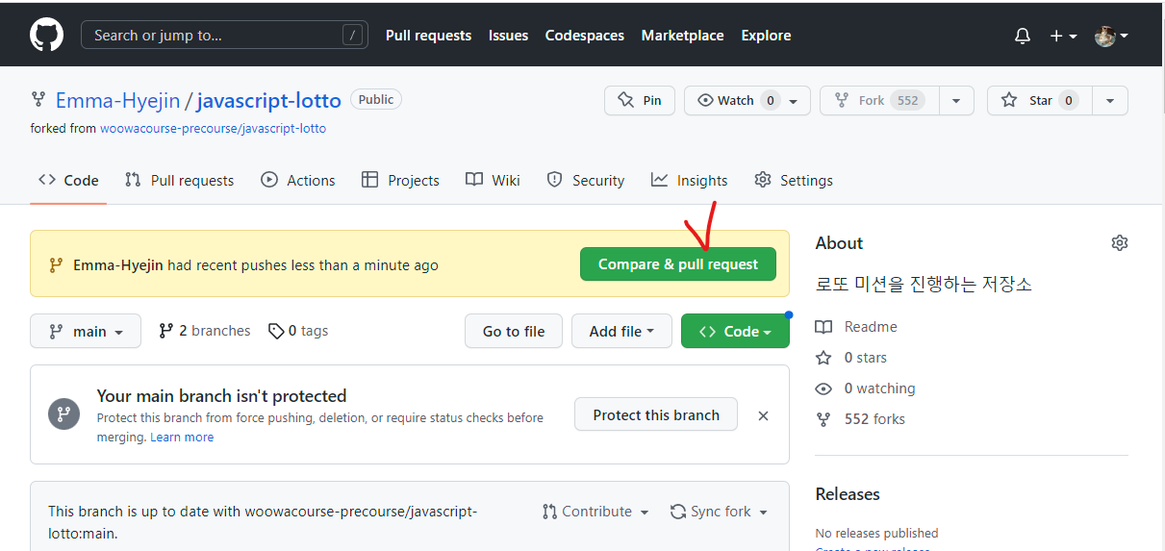Open the Contribute dropdown
1165x551 pixels.
[595, 512]
